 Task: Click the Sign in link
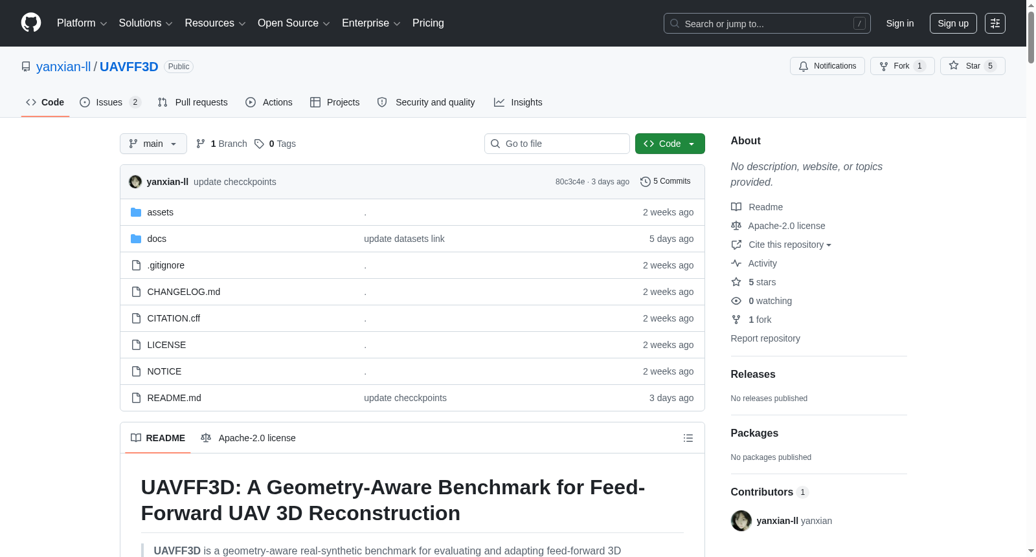coord(900,23)
